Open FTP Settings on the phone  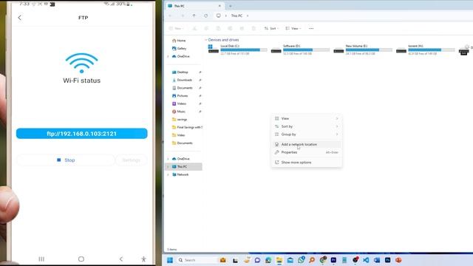coord(132,160)
